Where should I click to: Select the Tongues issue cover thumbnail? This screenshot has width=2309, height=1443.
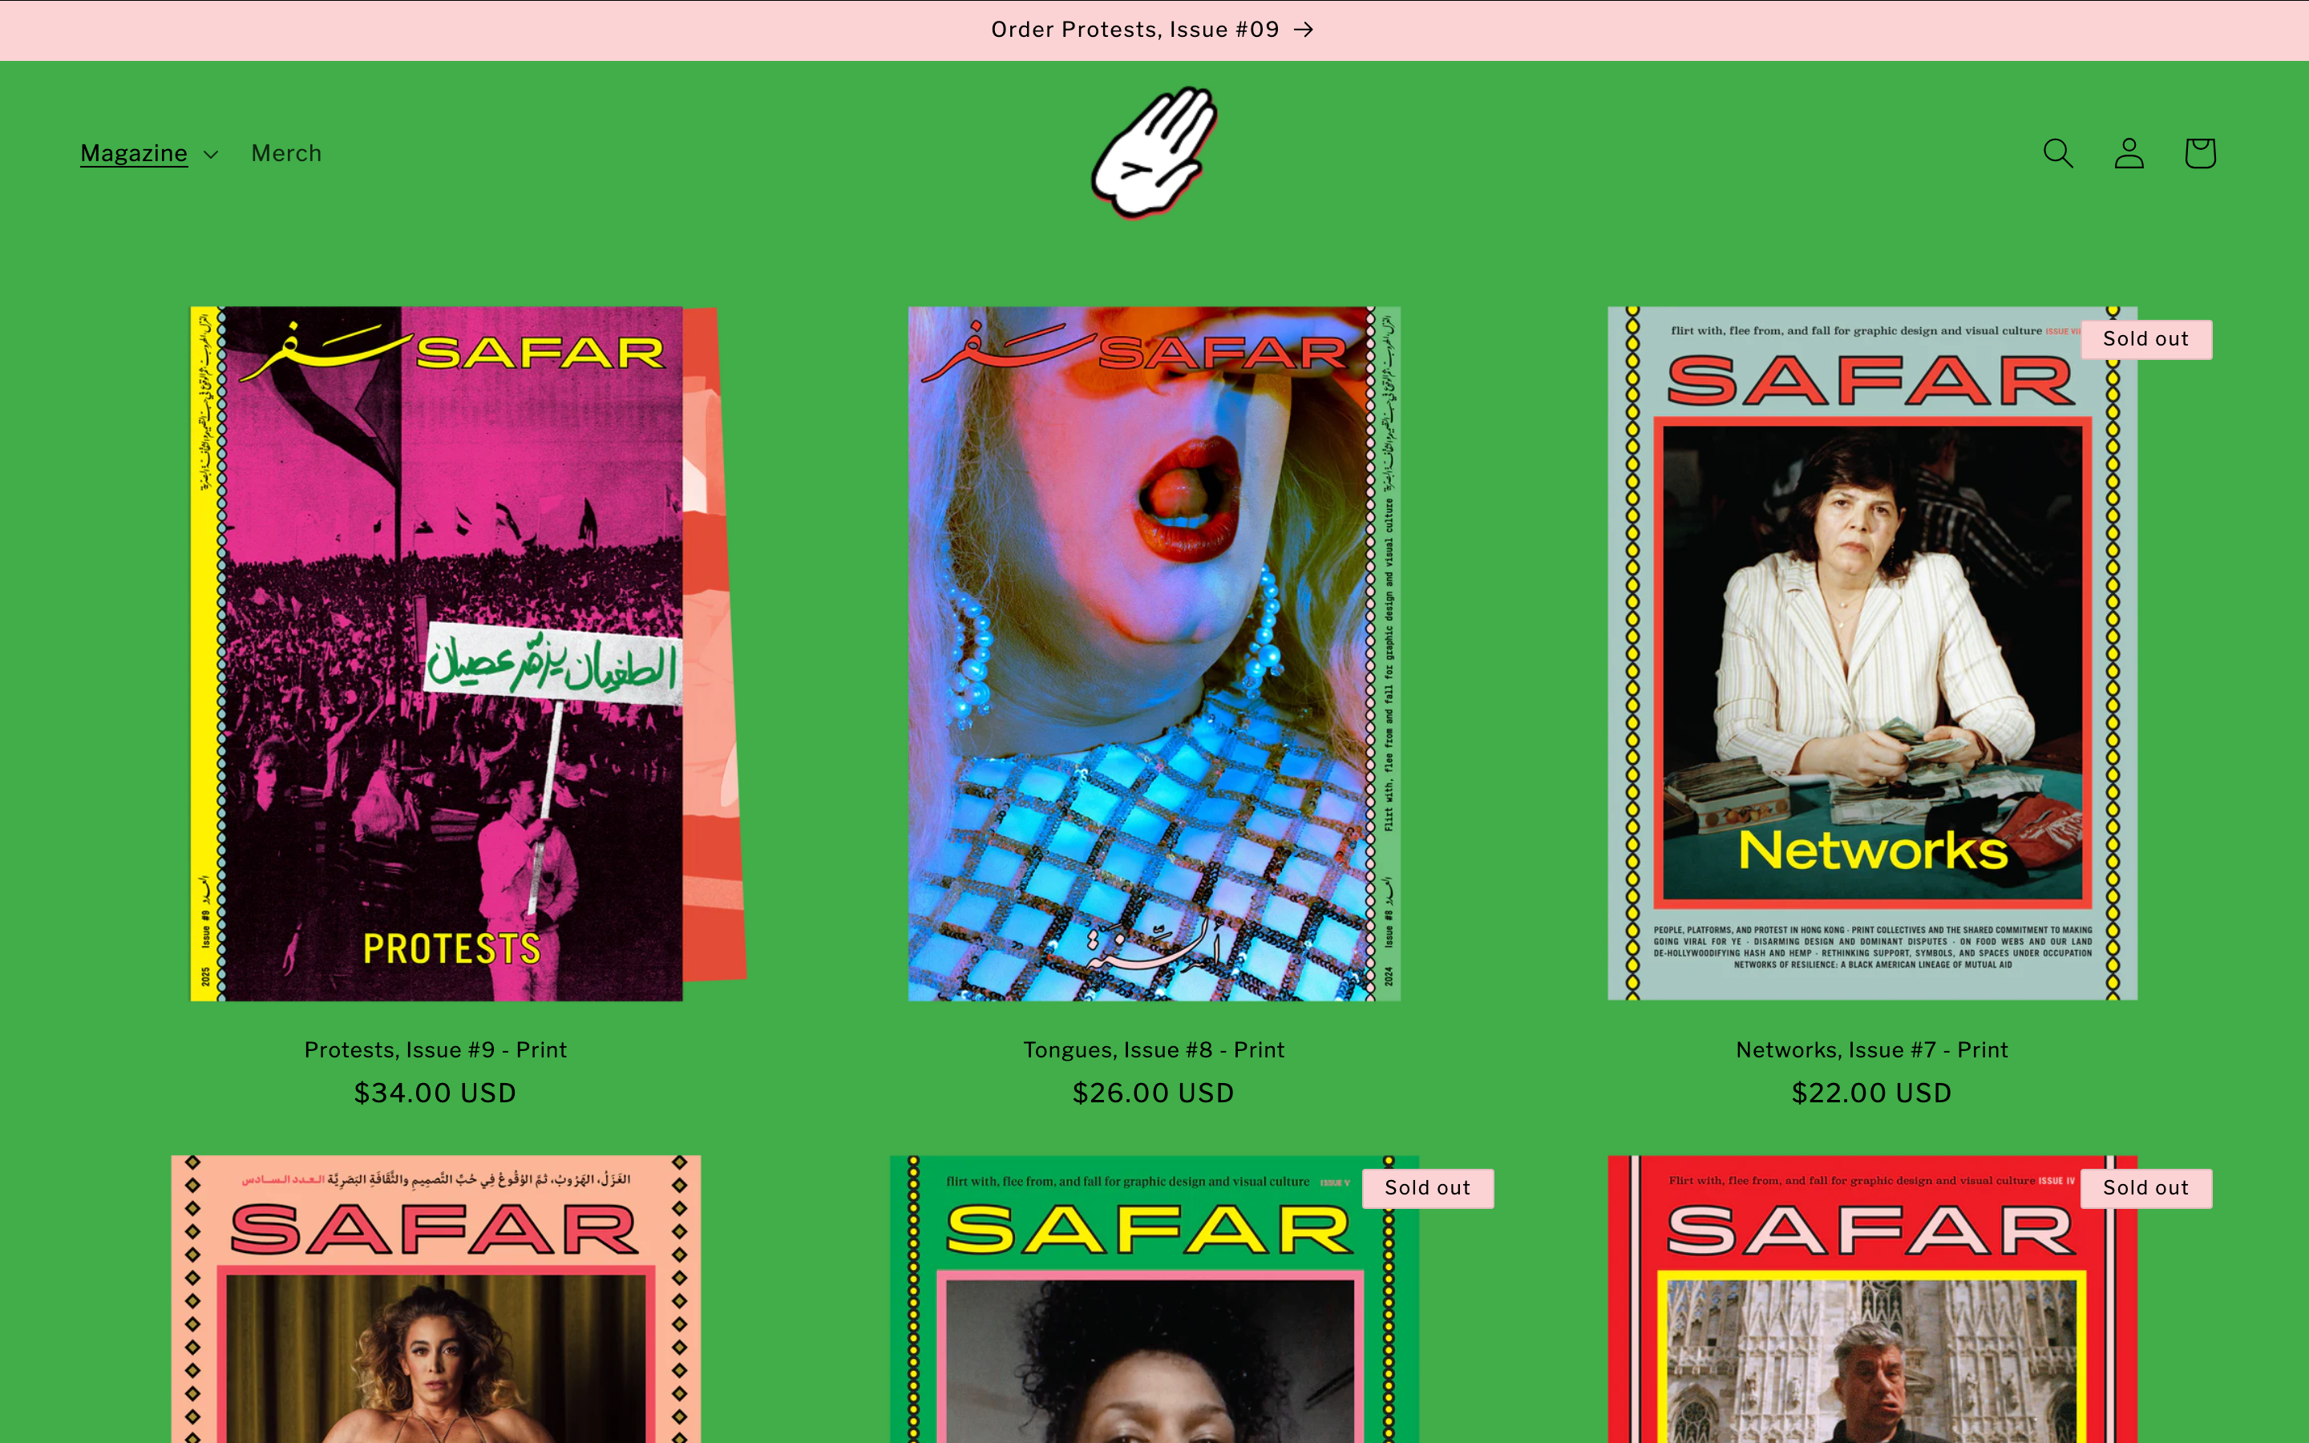point(1154,653)
